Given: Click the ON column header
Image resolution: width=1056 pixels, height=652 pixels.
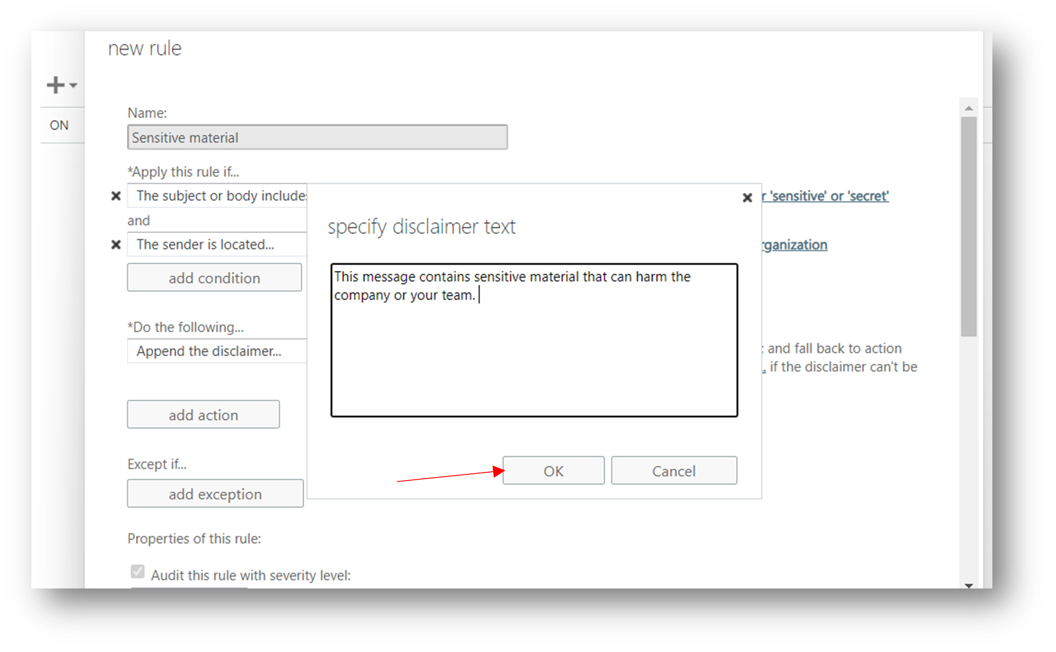Looking at the screenshot, I should [59, 125].
